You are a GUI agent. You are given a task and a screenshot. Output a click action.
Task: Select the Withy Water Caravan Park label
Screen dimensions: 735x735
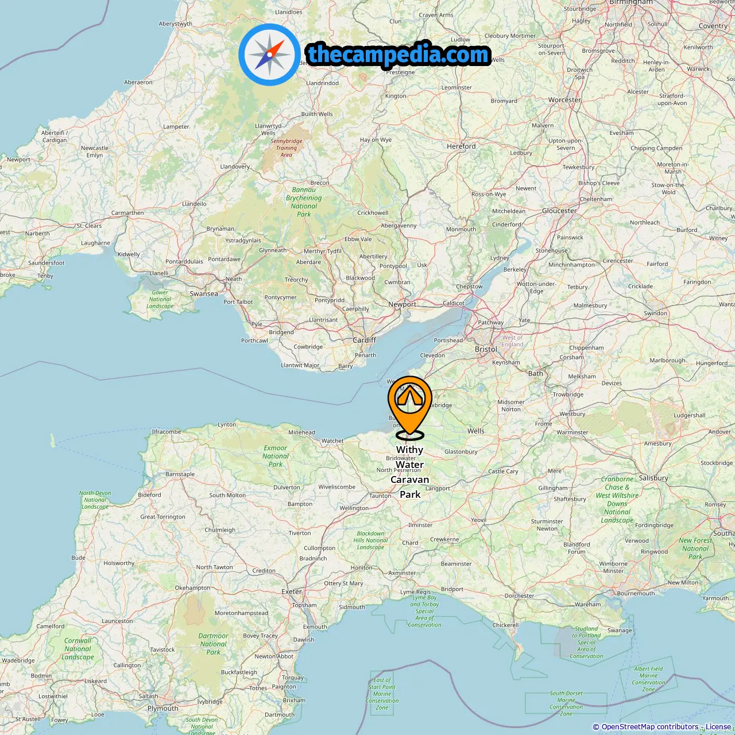410,472
